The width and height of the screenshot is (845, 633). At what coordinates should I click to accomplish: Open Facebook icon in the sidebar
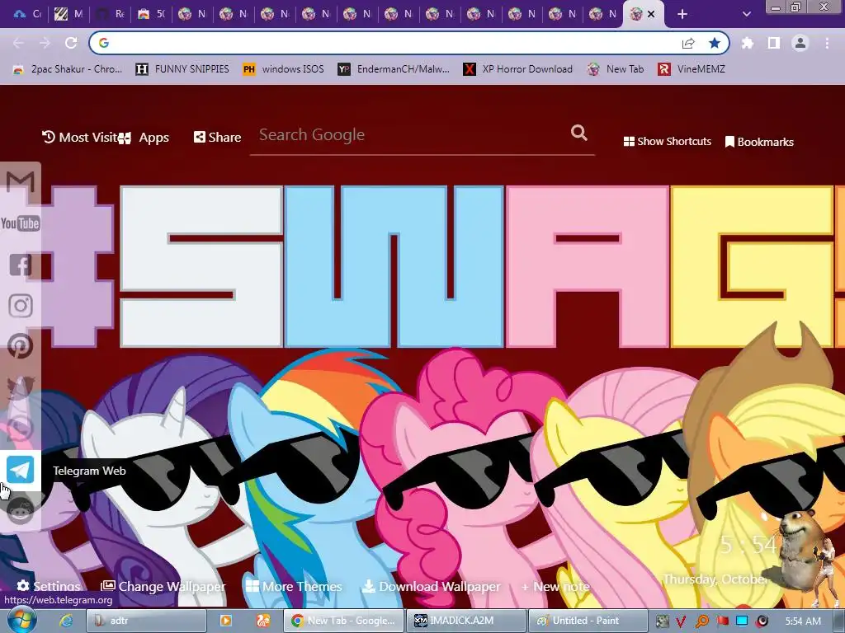[x=21, y=265]
